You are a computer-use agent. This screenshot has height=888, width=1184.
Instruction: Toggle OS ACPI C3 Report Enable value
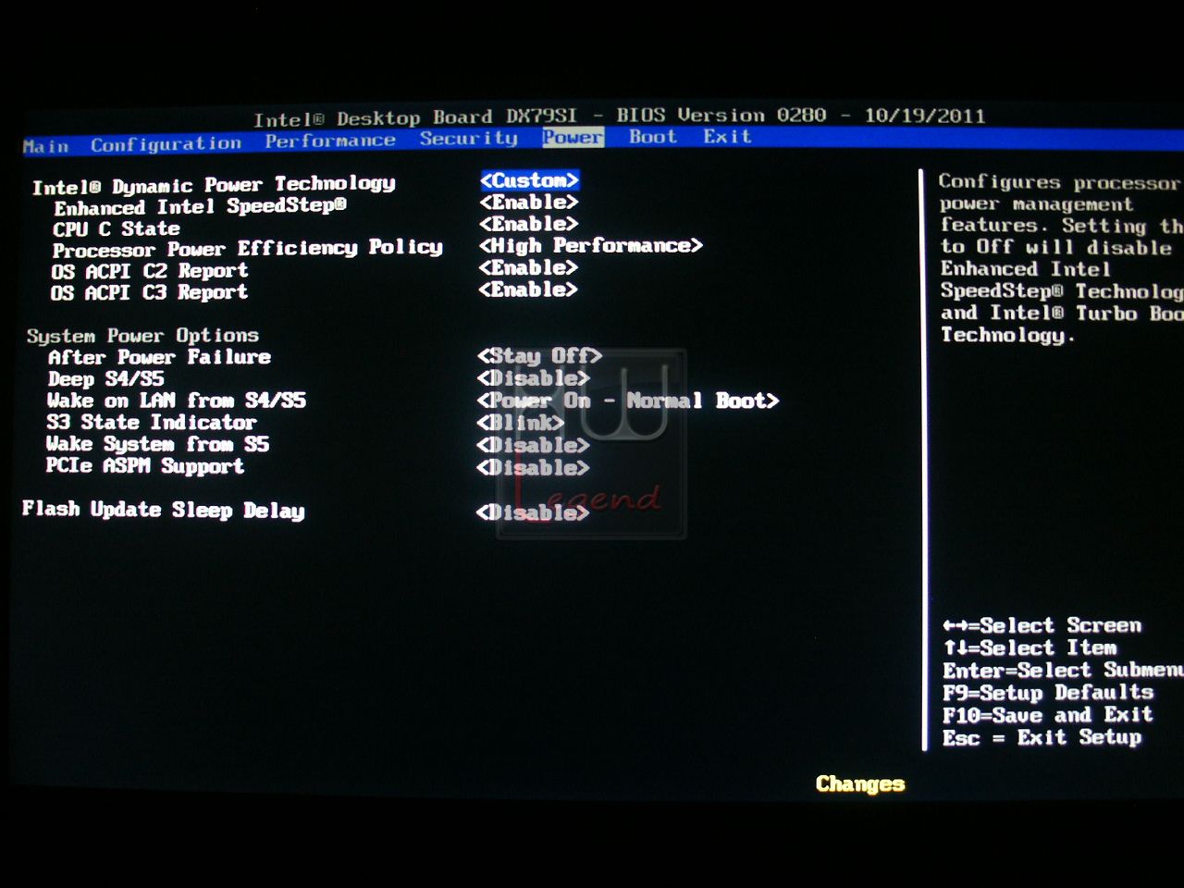pyautogui.click(x=528, y=290)
